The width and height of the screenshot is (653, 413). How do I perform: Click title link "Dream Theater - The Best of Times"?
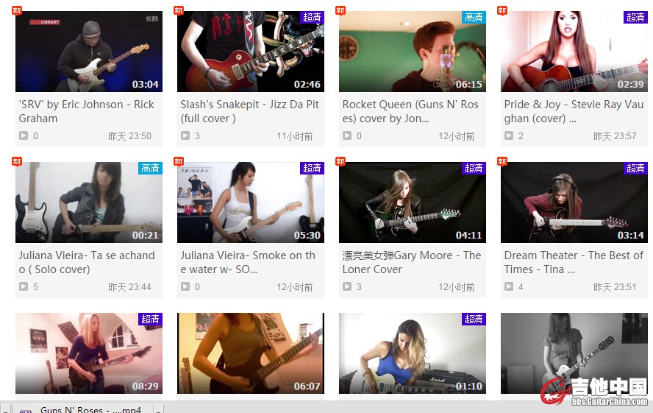click(574, 262)
